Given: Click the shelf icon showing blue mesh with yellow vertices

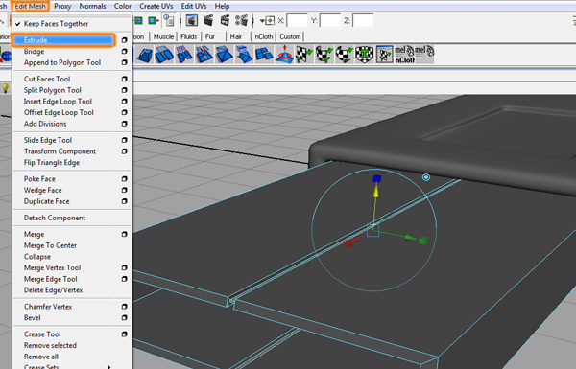Looking at the screenshot, I should click(x=184, y=55).
